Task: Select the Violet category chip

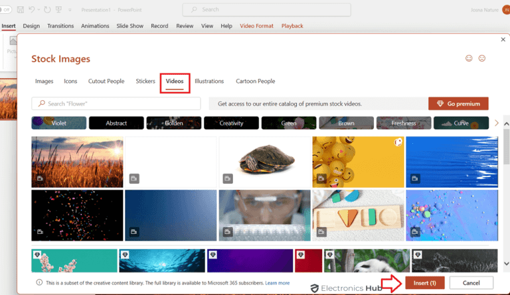Action: pyautogui.click(x=59, y=123)
